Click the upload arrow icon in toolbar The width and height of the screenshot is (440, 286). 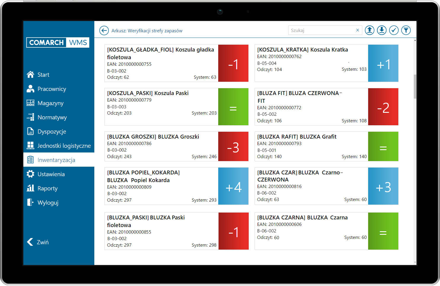369,30
